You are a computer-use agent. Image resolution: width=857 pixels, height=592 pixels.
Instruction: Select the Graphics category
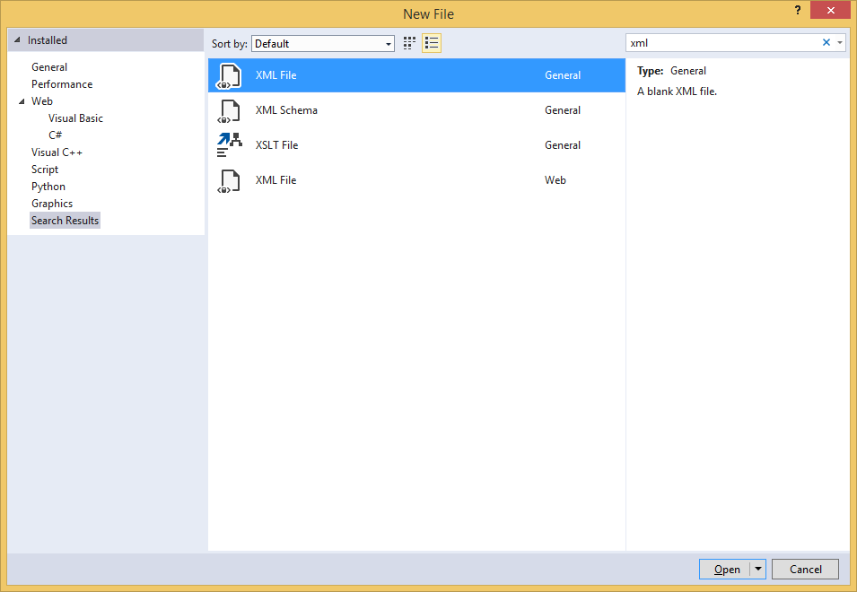[51, 203]
